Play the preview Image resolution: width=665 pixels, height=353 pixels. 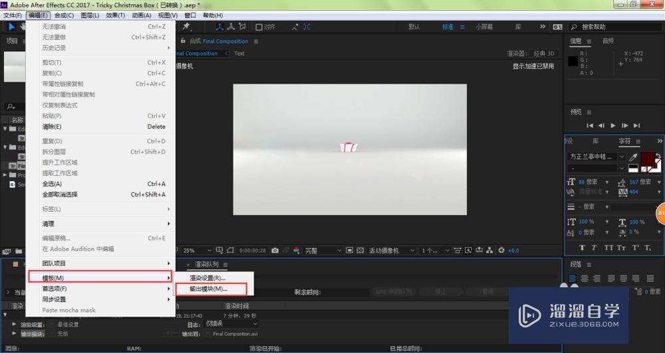pos(613,125)
